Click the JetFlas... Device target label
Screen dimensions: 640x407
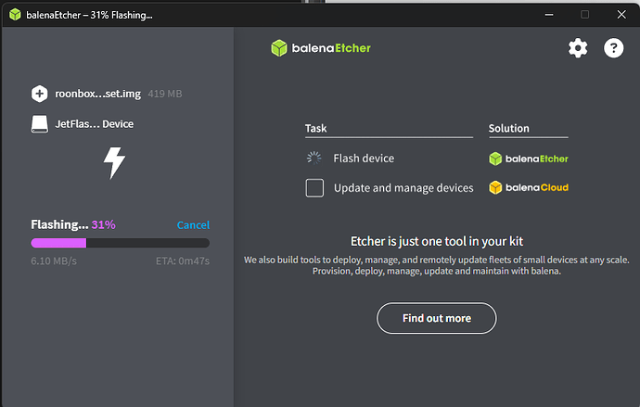[x=95, y=124]
